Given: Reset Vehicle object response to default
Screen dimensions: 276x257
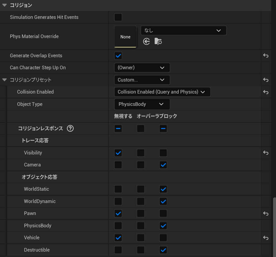Looking at the screenshot, I should (x=266, y=238).
